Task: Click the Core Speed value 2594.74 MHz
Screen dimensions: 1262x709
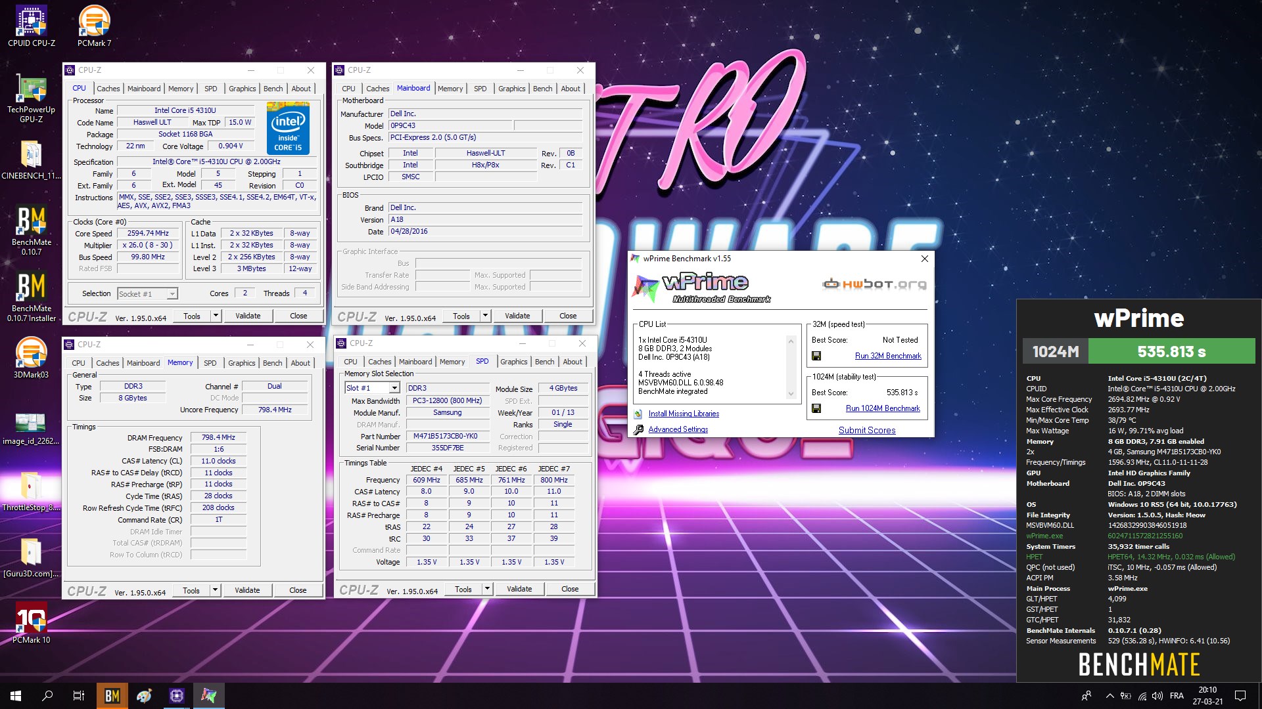Action: (x=148, y=233)
